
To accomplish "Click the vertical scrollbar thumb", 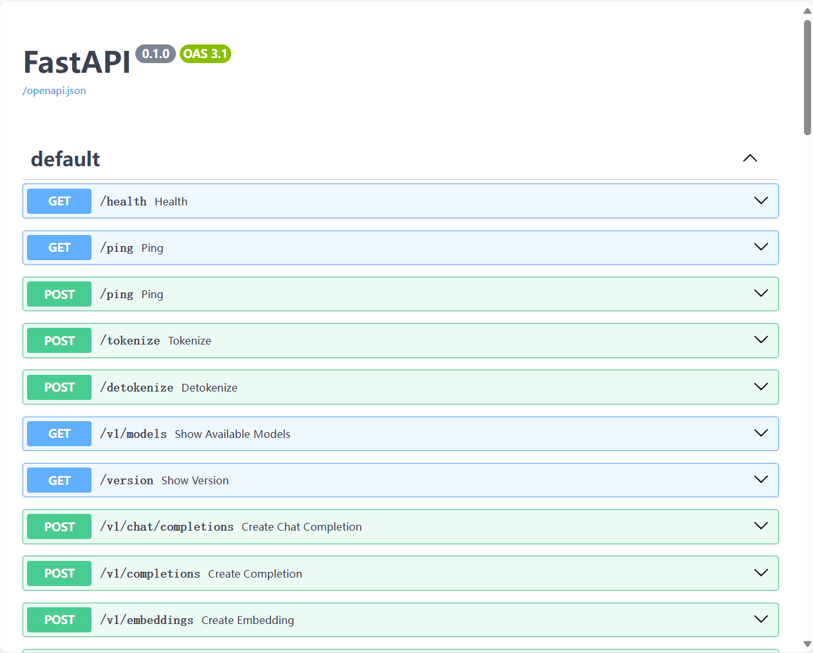I will [807, 77].
